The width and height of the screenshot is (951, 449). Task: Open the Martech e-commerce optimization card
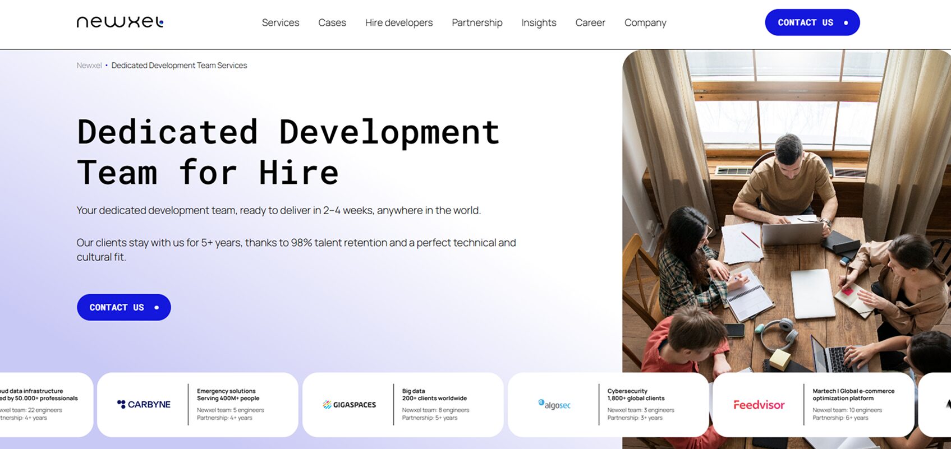[814, 405]
